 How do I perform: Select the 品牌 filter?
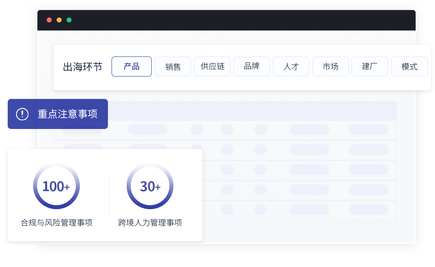[x=252, y=66]
